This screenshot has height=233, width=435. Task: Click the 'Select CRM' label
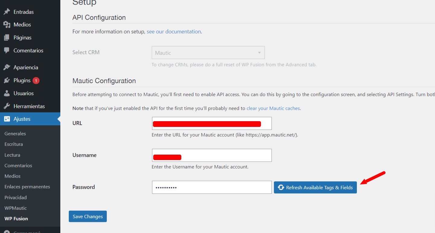[86, 52]
